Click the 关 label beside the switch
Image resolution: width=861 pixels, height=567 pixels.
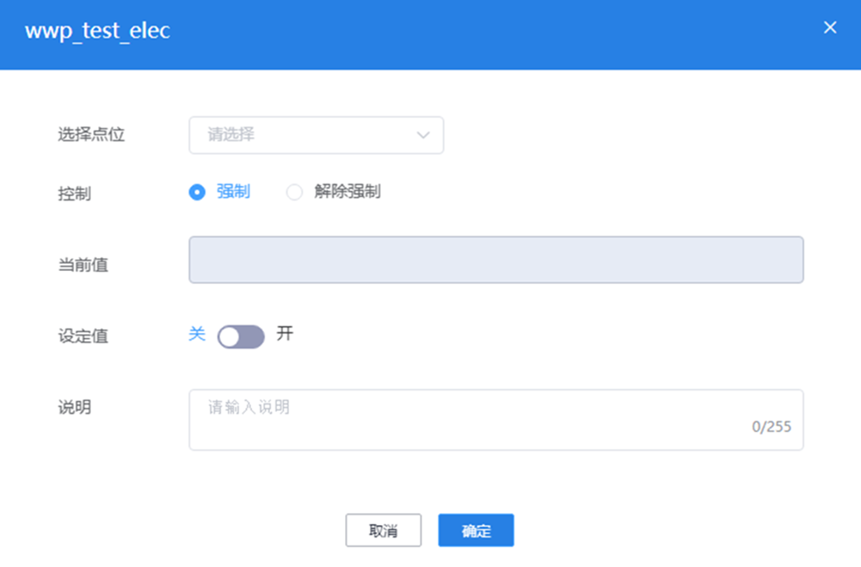197,334
